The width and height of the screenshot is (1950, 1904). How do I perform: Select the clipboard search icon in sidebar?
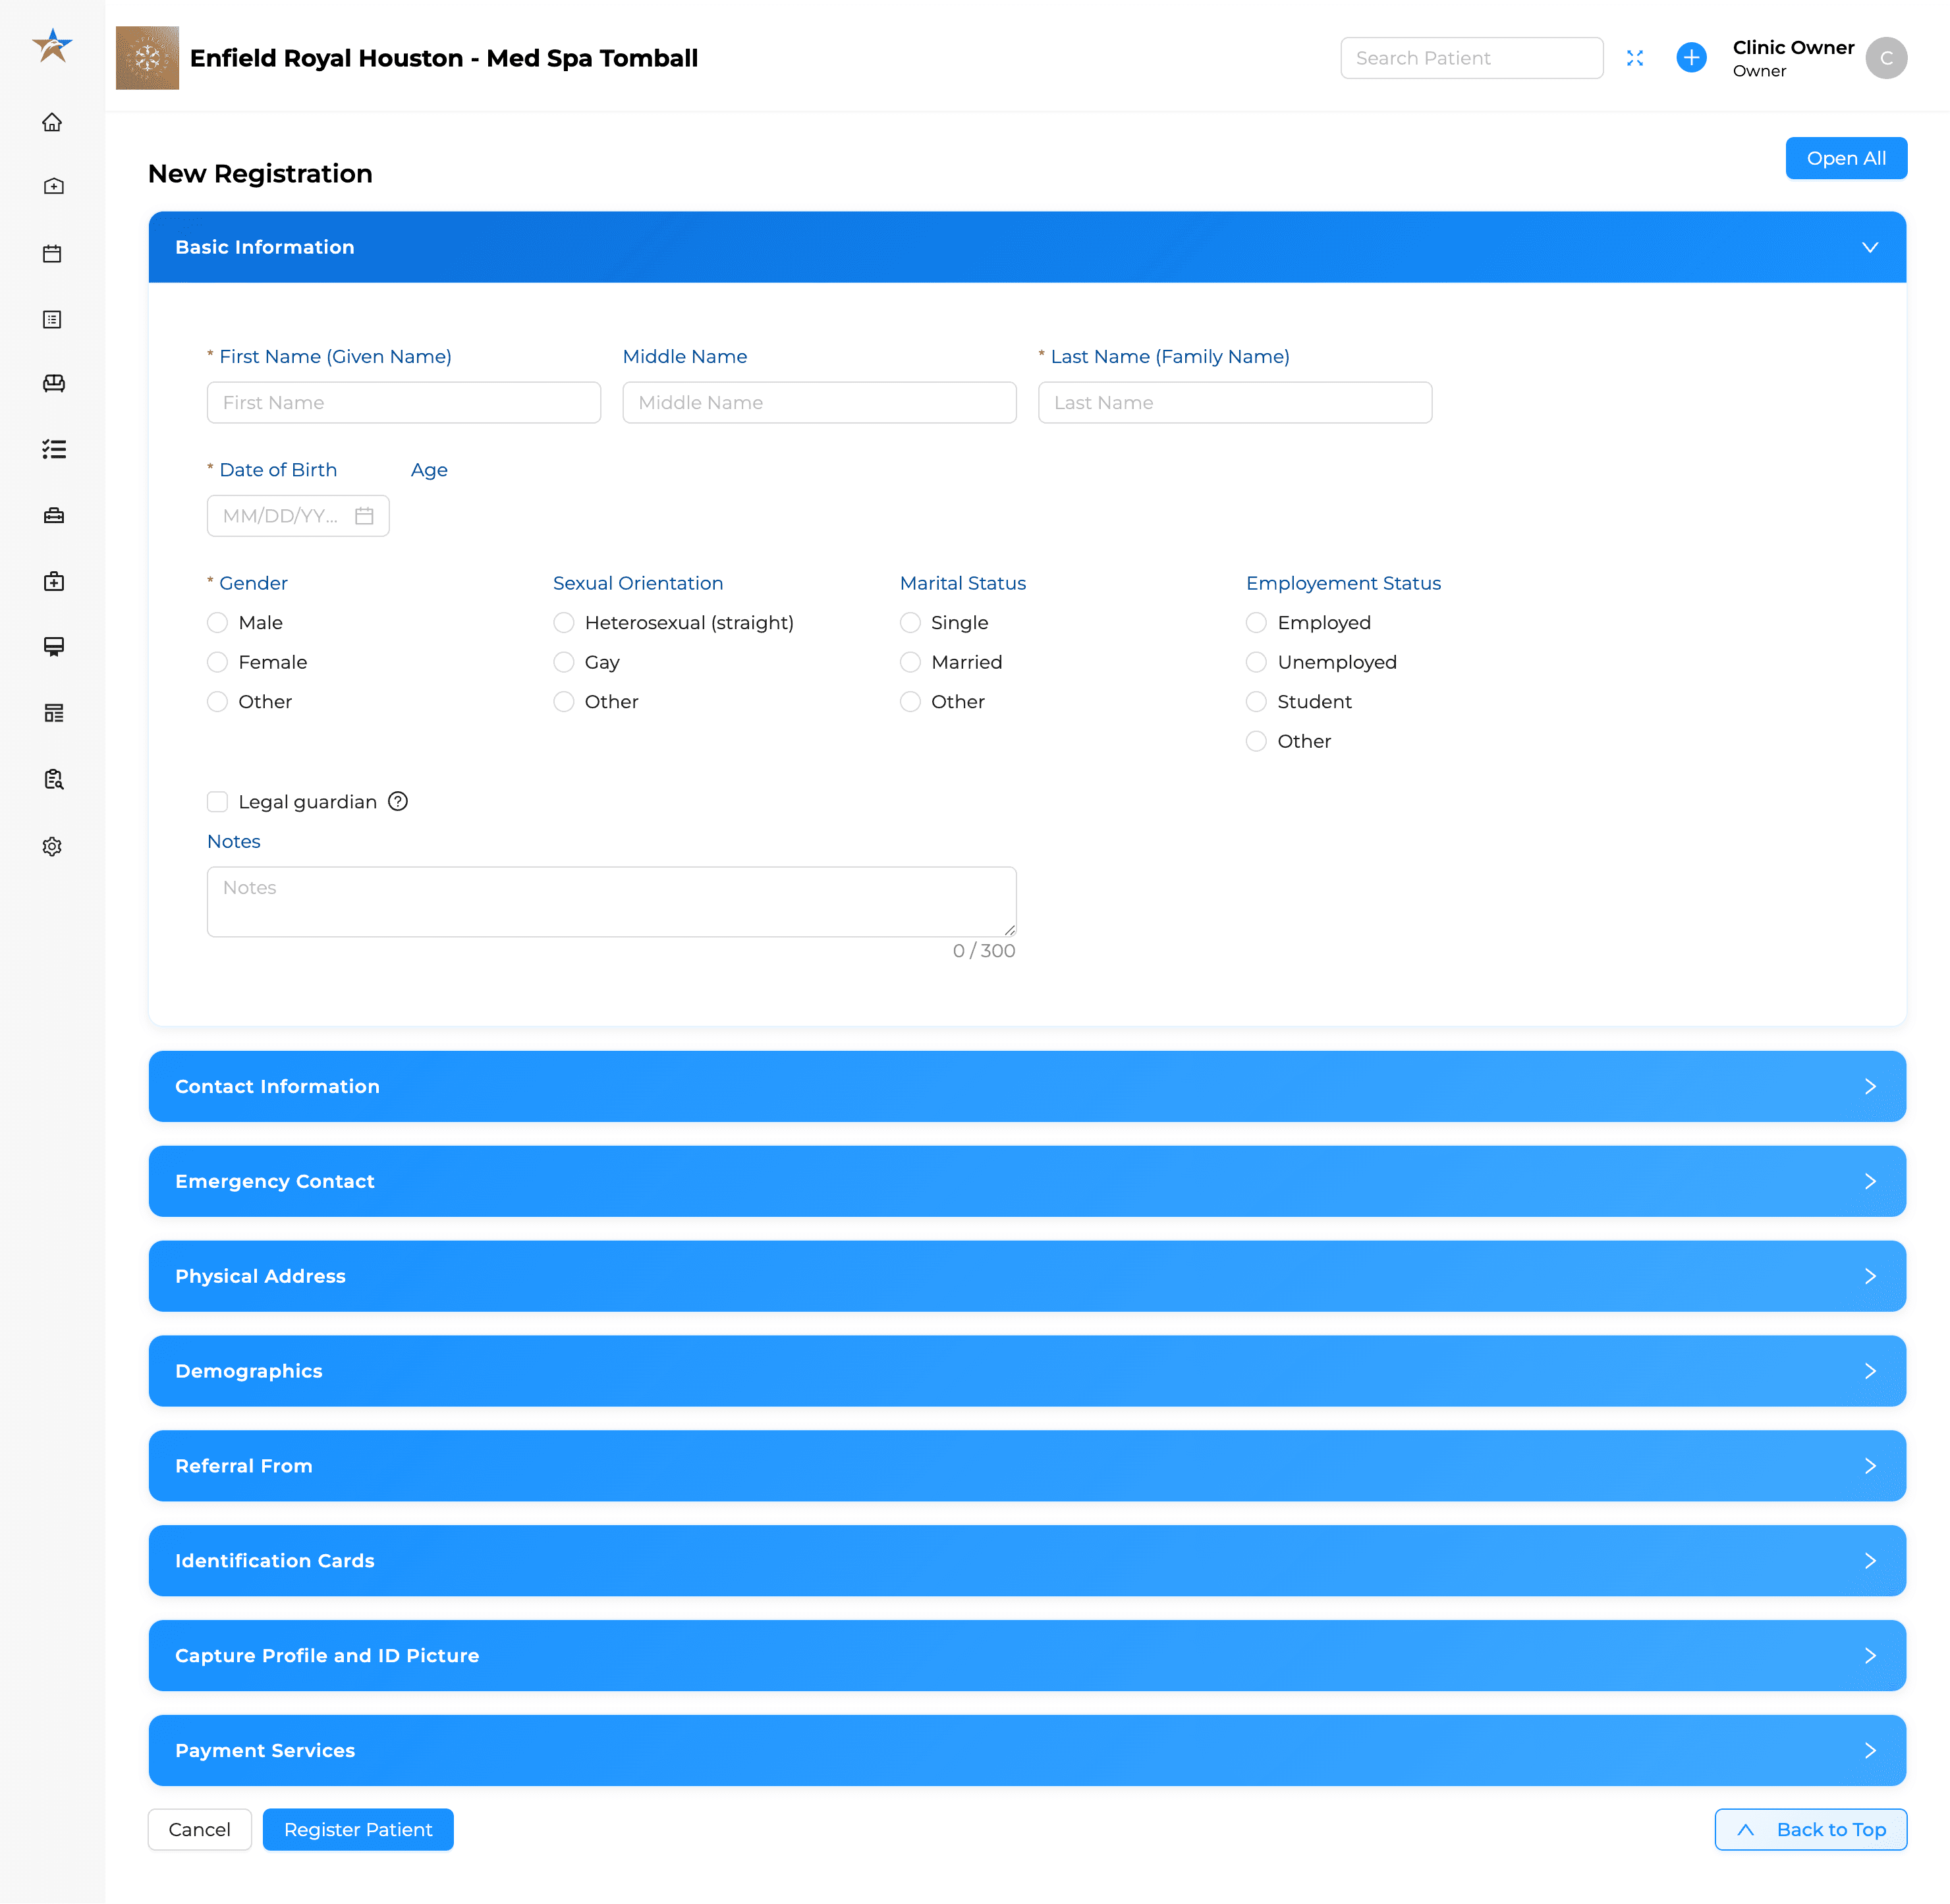tap(52, 779)
